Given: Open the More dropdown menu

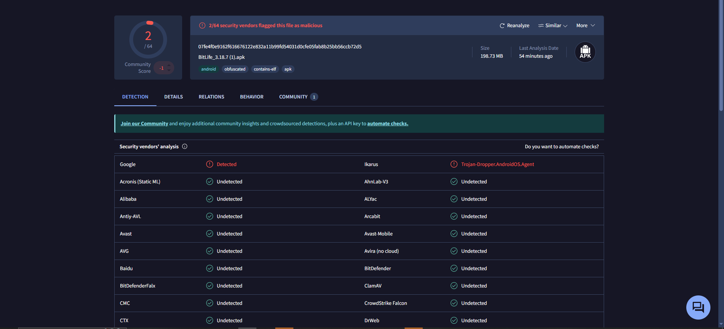Looking at the screenshot, I should tap(586, 26).
